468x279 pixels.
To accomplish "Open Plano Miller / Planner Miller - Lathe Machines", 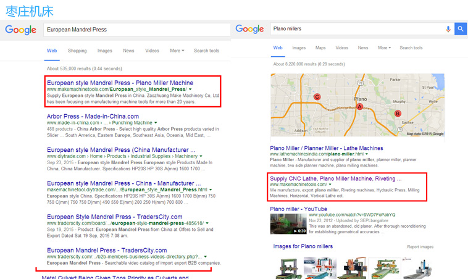I will point(327,148).
